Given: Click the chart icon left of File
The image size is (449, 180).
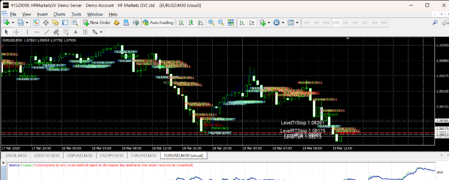Looking at the screenshot, I should [5, 14].
